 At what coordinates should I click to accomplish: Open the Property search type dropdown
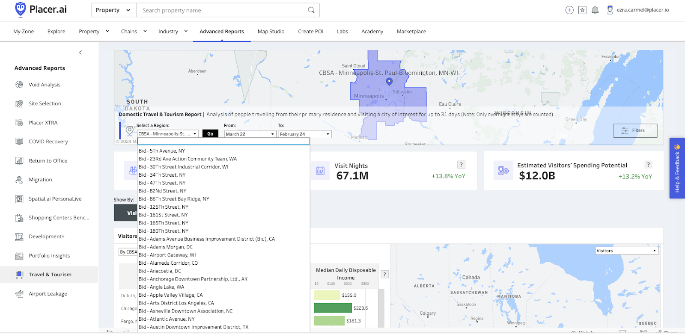tap(114, 10)
